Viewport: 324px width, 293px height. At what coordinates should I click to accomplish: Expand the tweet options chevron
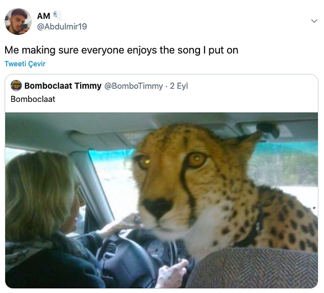click(314, 21)
